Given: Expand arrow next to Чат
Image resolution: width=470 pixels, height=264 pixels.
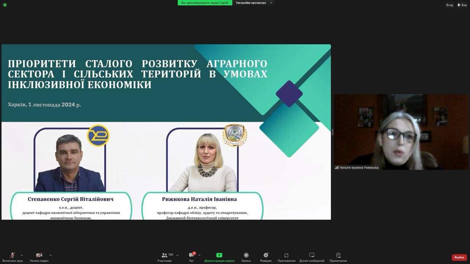Looking at the screenshot, I should point(199,255).
